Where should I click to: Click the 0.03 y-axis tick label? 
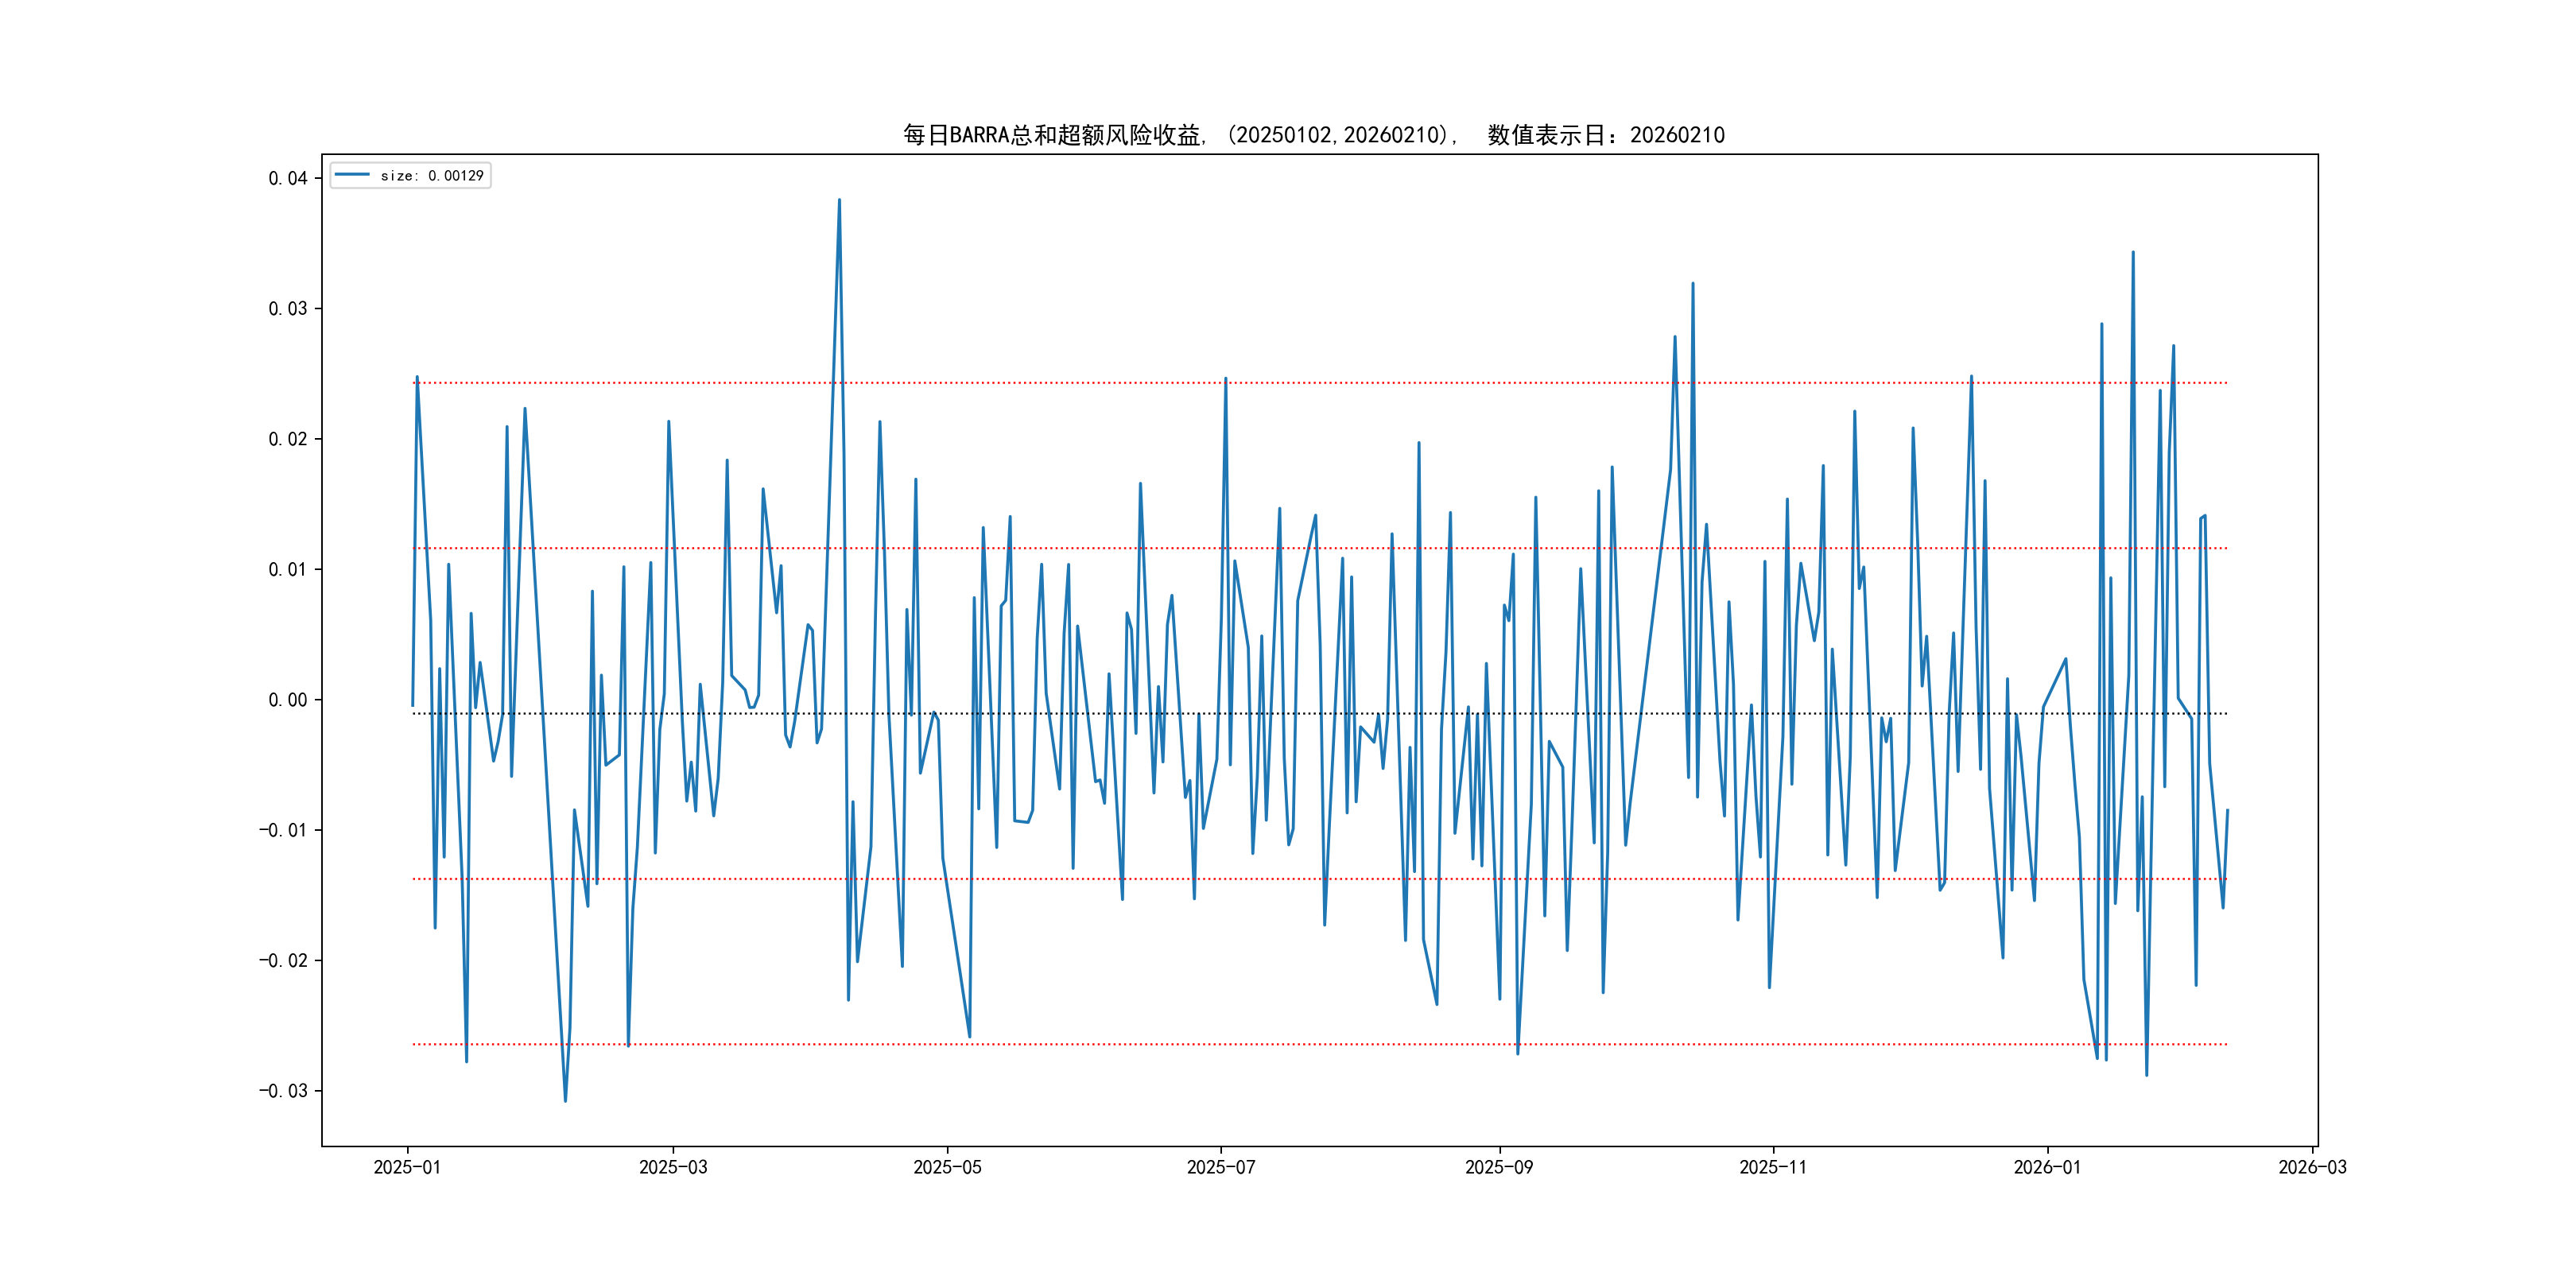[x=287, y=308]
